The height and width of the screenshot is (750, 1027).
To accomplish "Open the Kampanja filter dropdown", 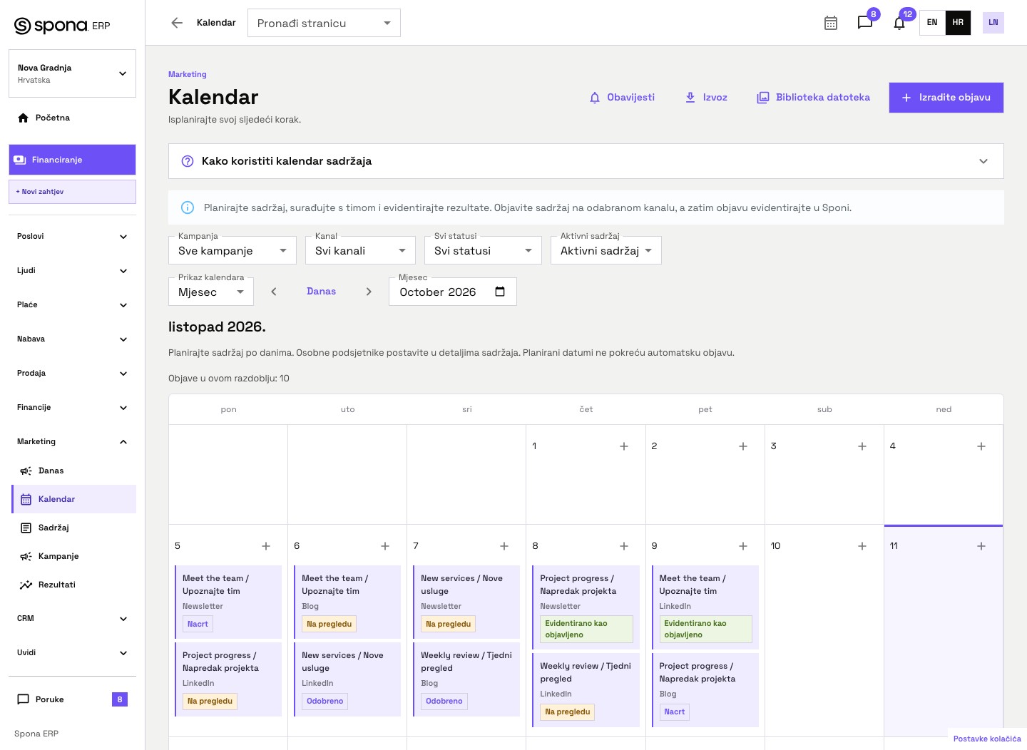I will pos(233,250).
